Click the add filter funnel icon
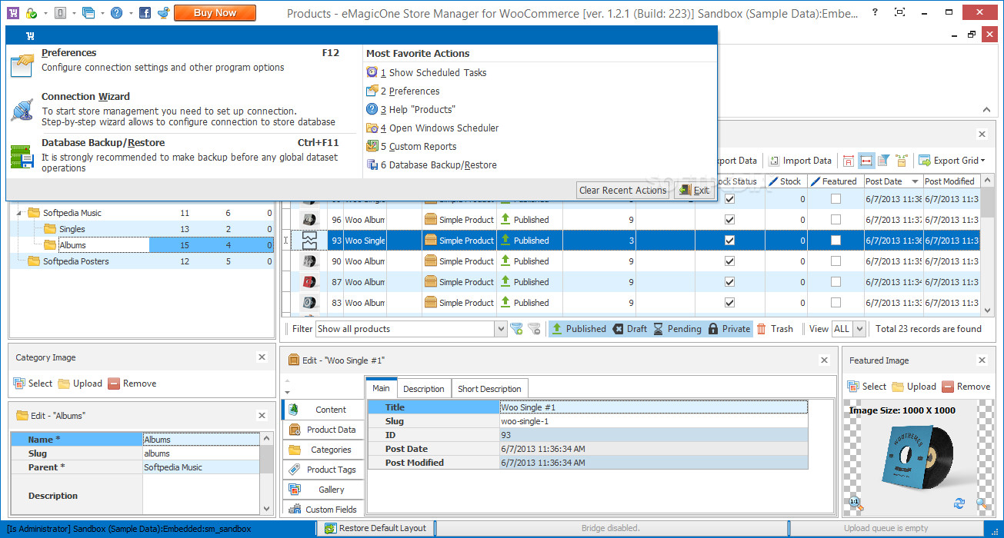1004x538 pixels. point(517,329)
